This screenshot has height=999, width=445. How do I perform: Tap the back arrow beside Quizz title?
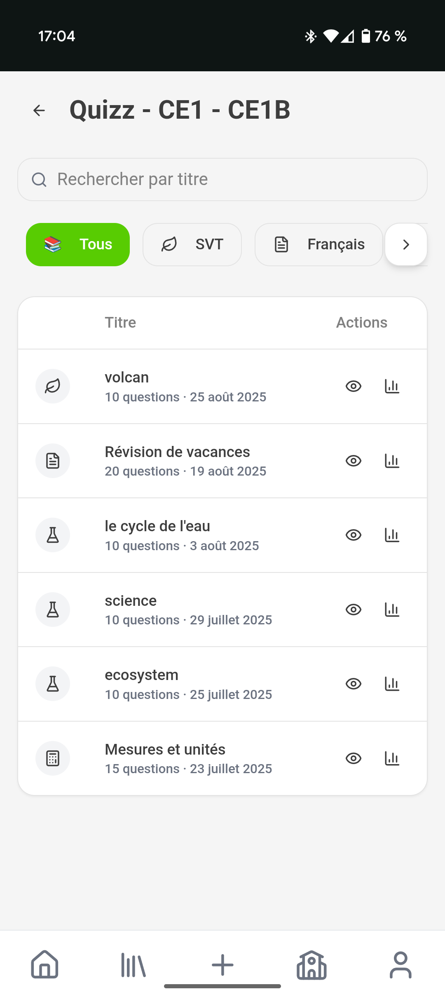[x=39, y=110]
